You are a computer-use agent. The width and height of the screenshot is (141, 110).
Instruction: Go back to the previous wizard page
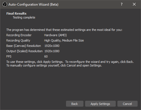pyautogui.click(x=75, y=104)
